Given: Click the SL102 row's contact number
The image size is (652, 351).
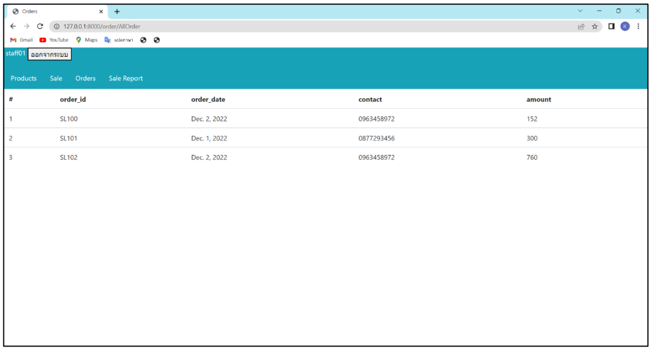Looking at the screenshot, I should [x=377, y=157].
